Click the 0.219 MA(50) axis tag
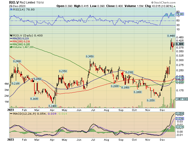This screenshot has width=188, height=142. 180,78
